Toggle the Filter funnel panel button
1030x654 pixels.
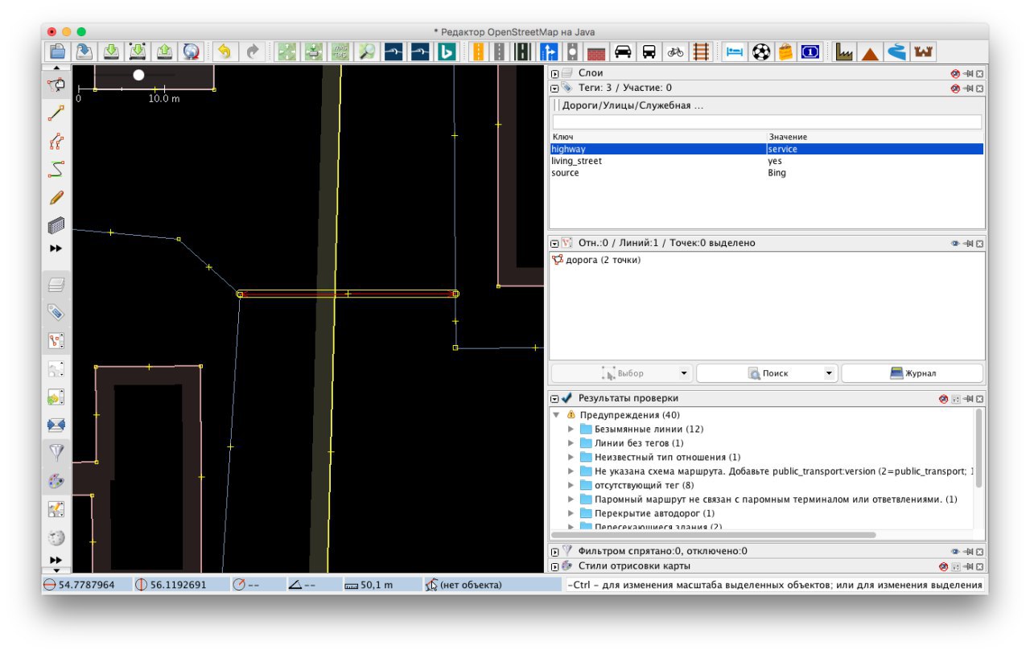(56, 452)
